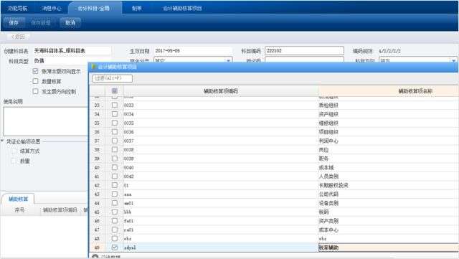The height and width of the screenshot is (259, 459).
Task: Check the box for row bbb
Action: point(115,212)
